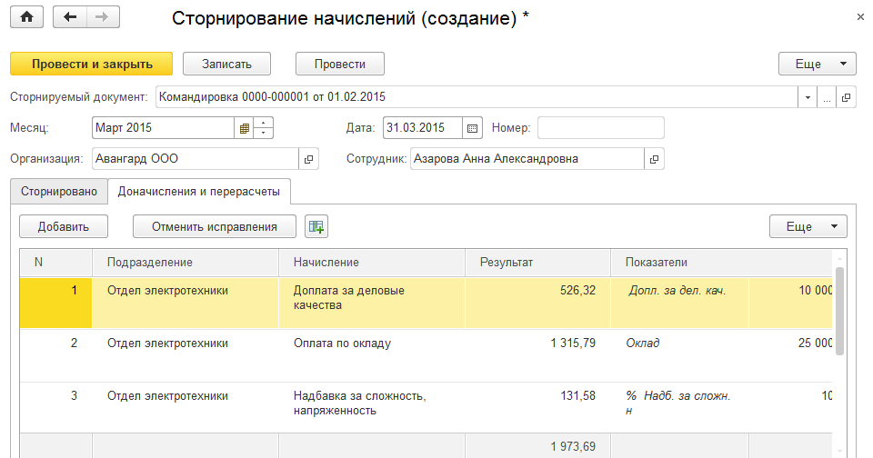Click into the Номер input field

pos(600,128)
